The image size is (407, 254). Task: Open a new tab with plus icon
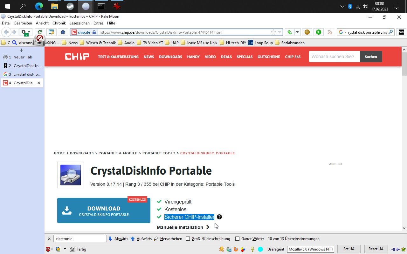(22, 50)
